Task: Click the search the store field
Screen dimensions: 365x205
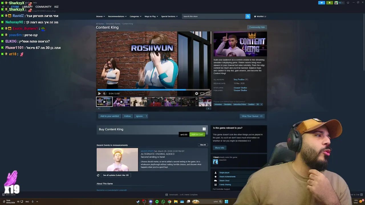Action: tap(214, 16)
